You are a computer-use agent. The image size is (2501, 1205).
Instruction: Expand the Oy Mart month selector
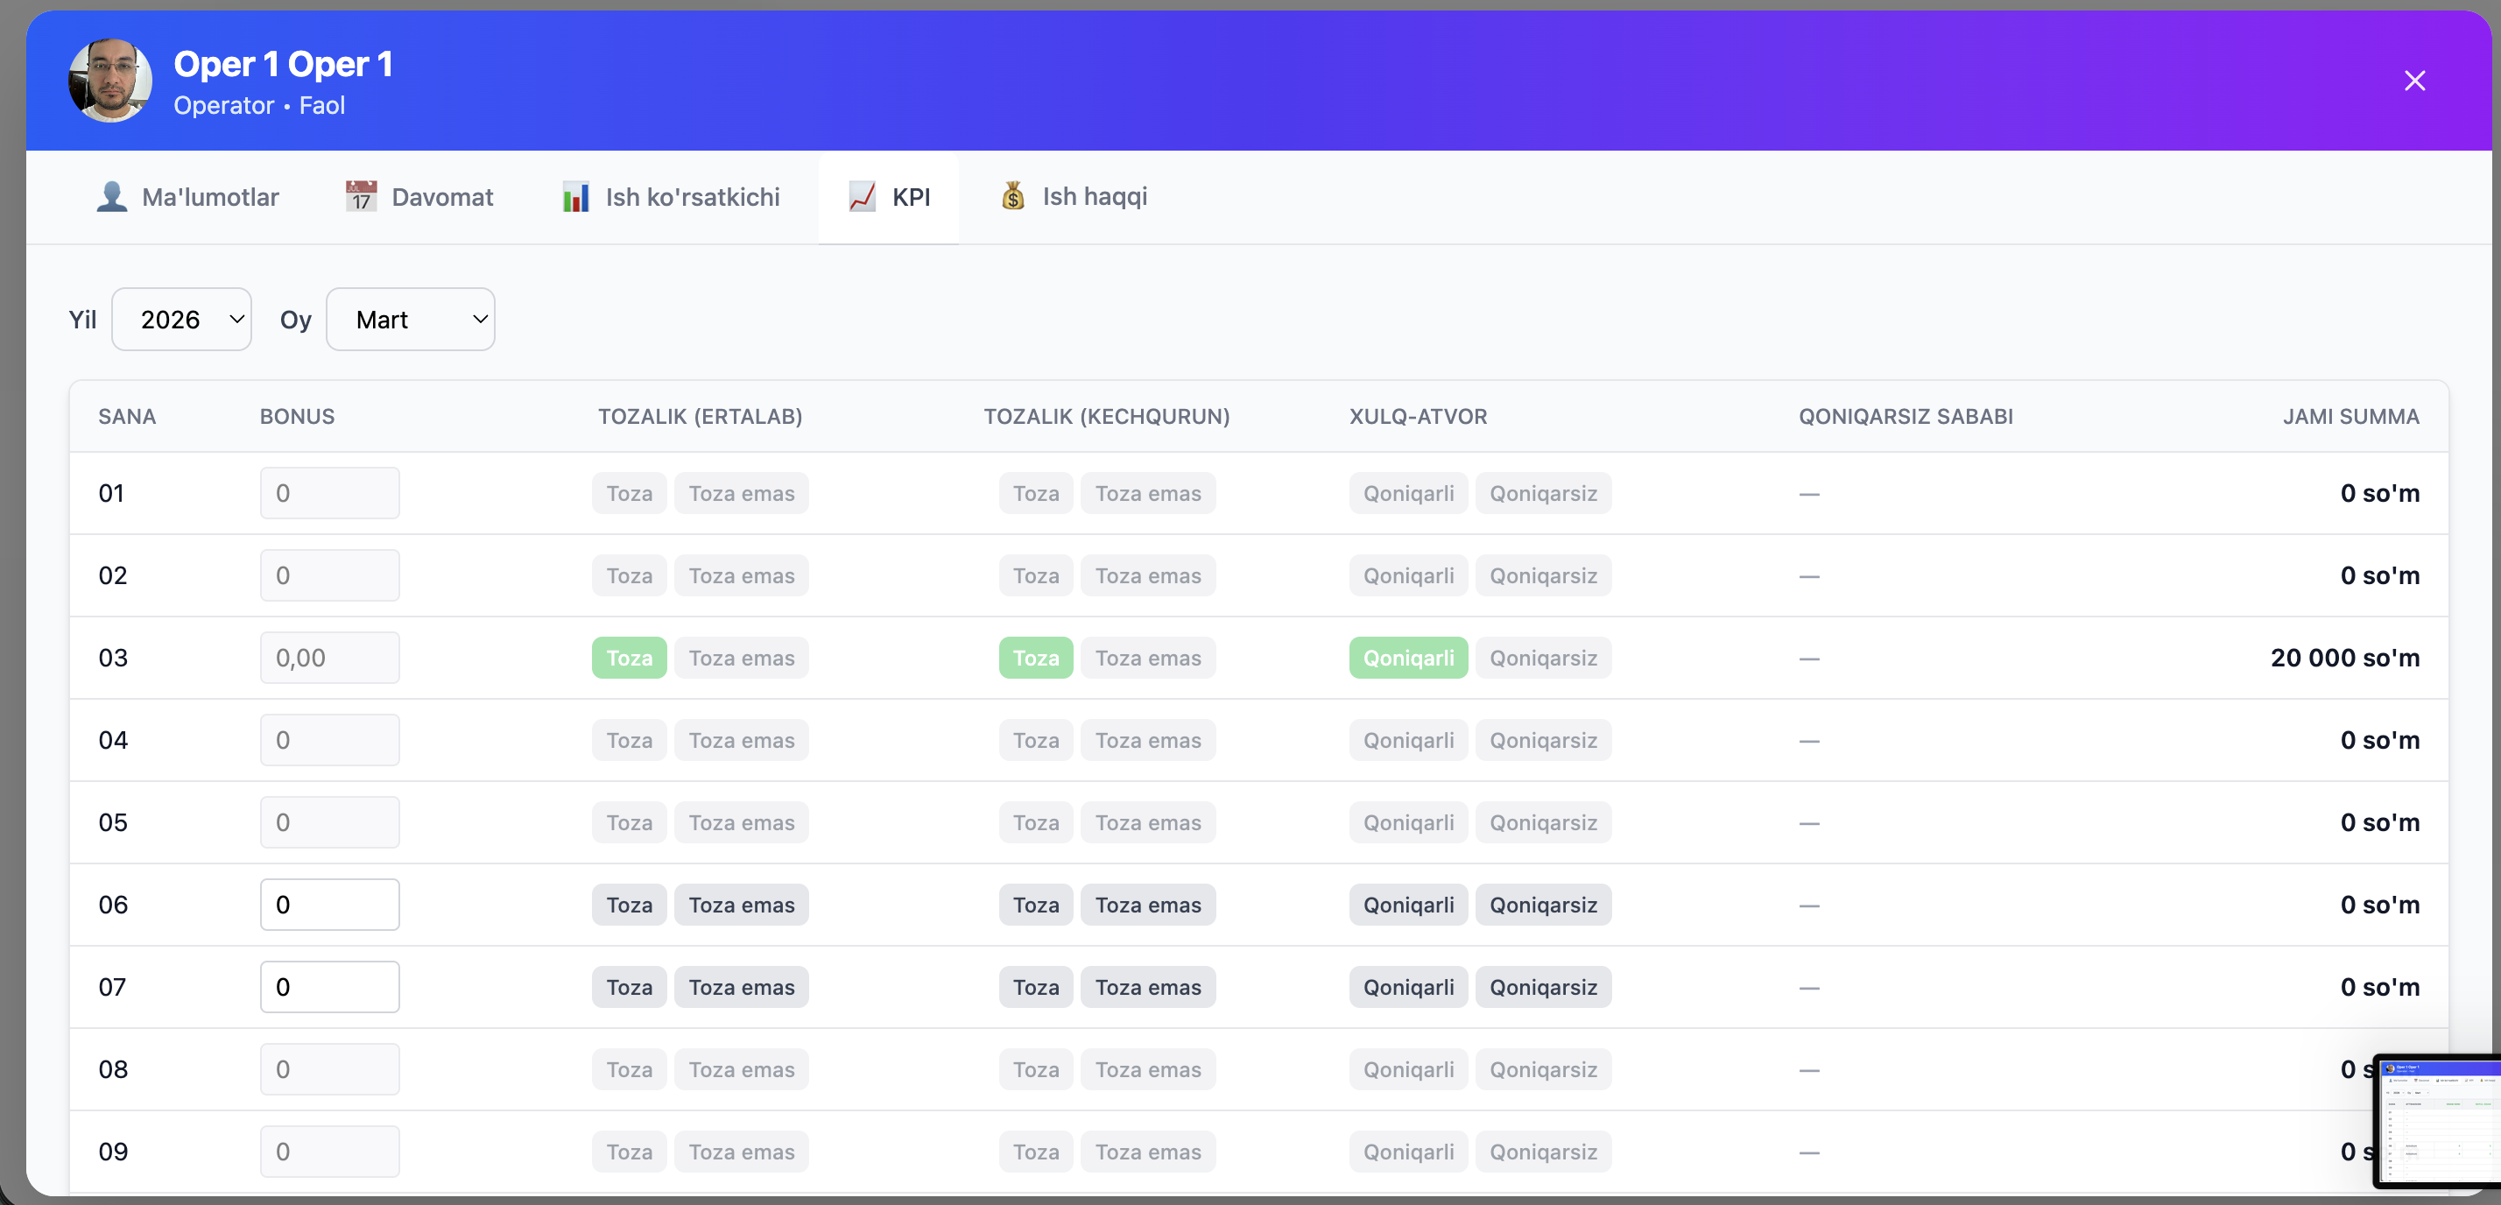pyautogui.click(x=410, y=320)
